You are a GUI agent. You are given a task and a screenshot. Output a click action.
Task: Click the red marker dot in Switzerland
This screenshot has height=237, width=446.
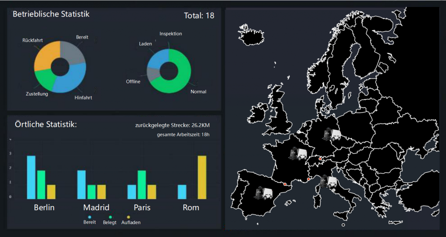point(320,159)
